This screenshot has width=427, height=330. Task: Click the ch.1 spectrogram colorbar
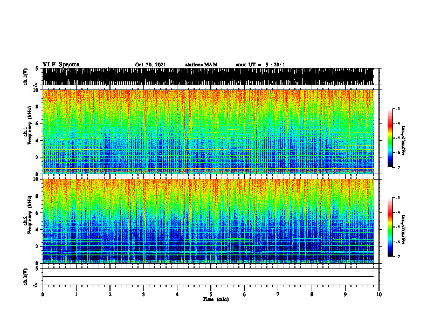390,138
